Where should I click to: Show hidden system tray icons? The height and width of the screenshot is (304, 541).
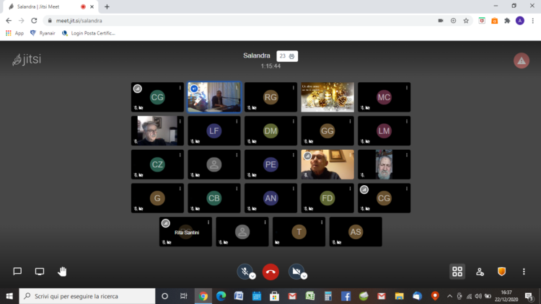[x=449, y=296]
